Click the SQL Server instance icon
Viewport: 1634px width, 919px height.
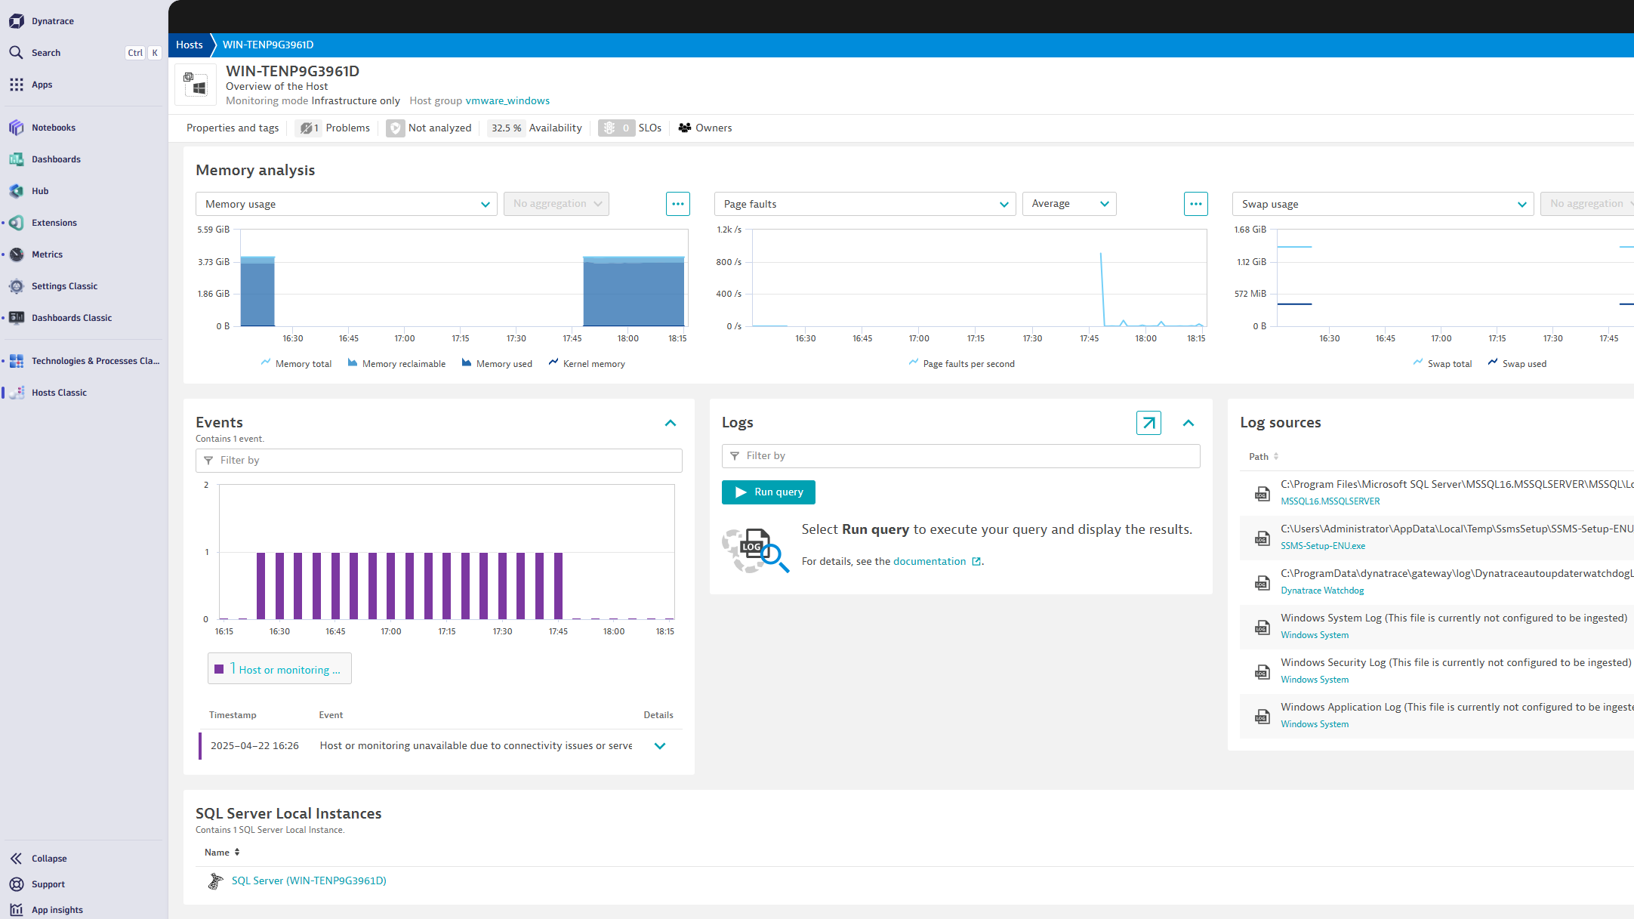[x=216, y=880]
